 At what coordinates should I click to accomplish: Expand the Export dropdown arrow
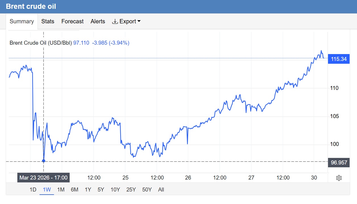tap(139, 22)
